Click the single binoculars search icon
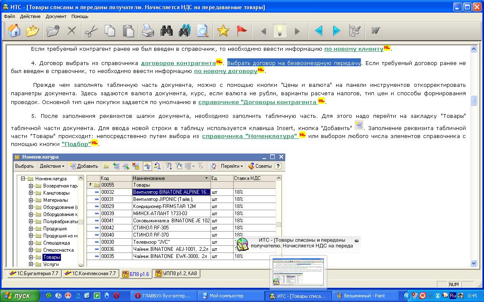The height and width of the screenshot is (302, 484). pyautogui.click(x=166, y=31)
